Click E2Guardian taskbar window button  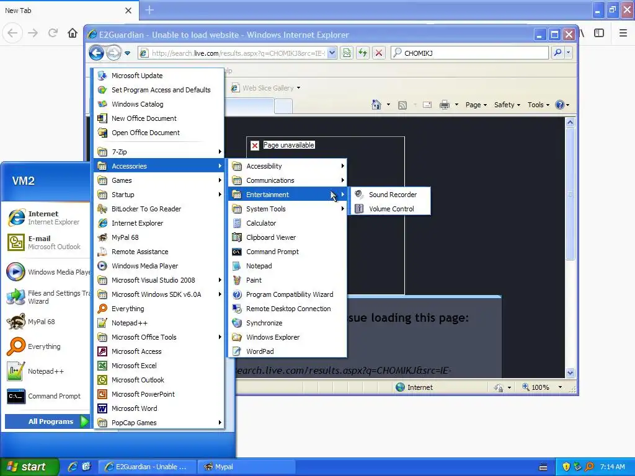(x=148, y=467)
